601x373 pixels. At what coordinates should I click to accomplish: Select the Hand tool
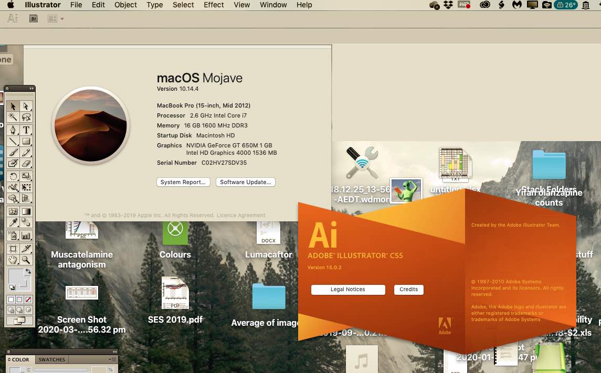(13, 260)
